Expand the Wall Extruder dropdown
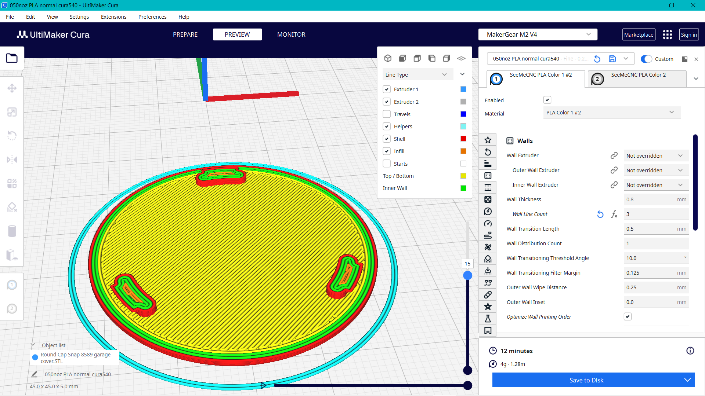Image resolution: width=705 pixels, height=396 pixels. [656, 155]
